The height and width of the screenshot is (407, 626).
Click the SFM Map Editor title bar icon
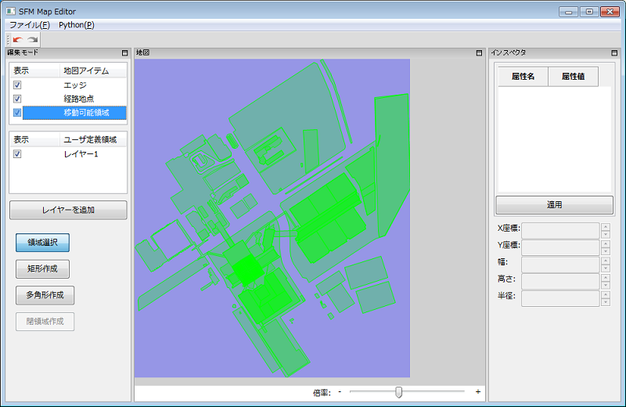[x=10, y=12]
